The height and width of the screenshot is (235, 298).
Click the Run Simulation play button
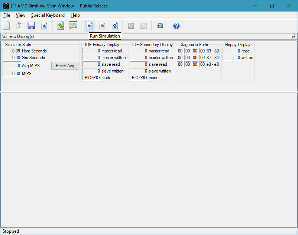click(x=89, y=26)
